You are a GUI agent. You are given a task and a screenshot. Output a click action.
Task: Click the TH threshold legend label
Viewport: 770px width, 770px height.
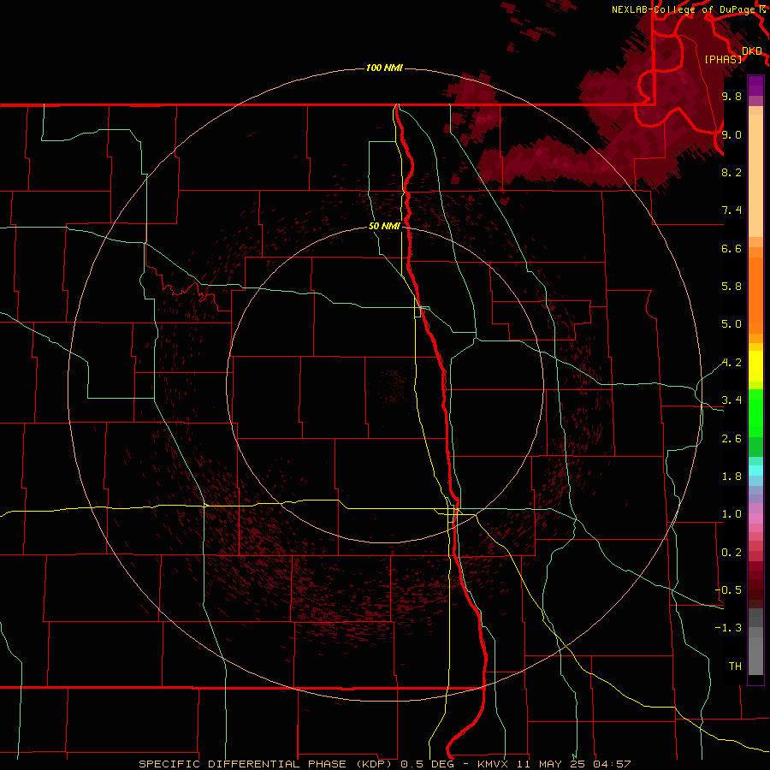click(x=735, y=666)
